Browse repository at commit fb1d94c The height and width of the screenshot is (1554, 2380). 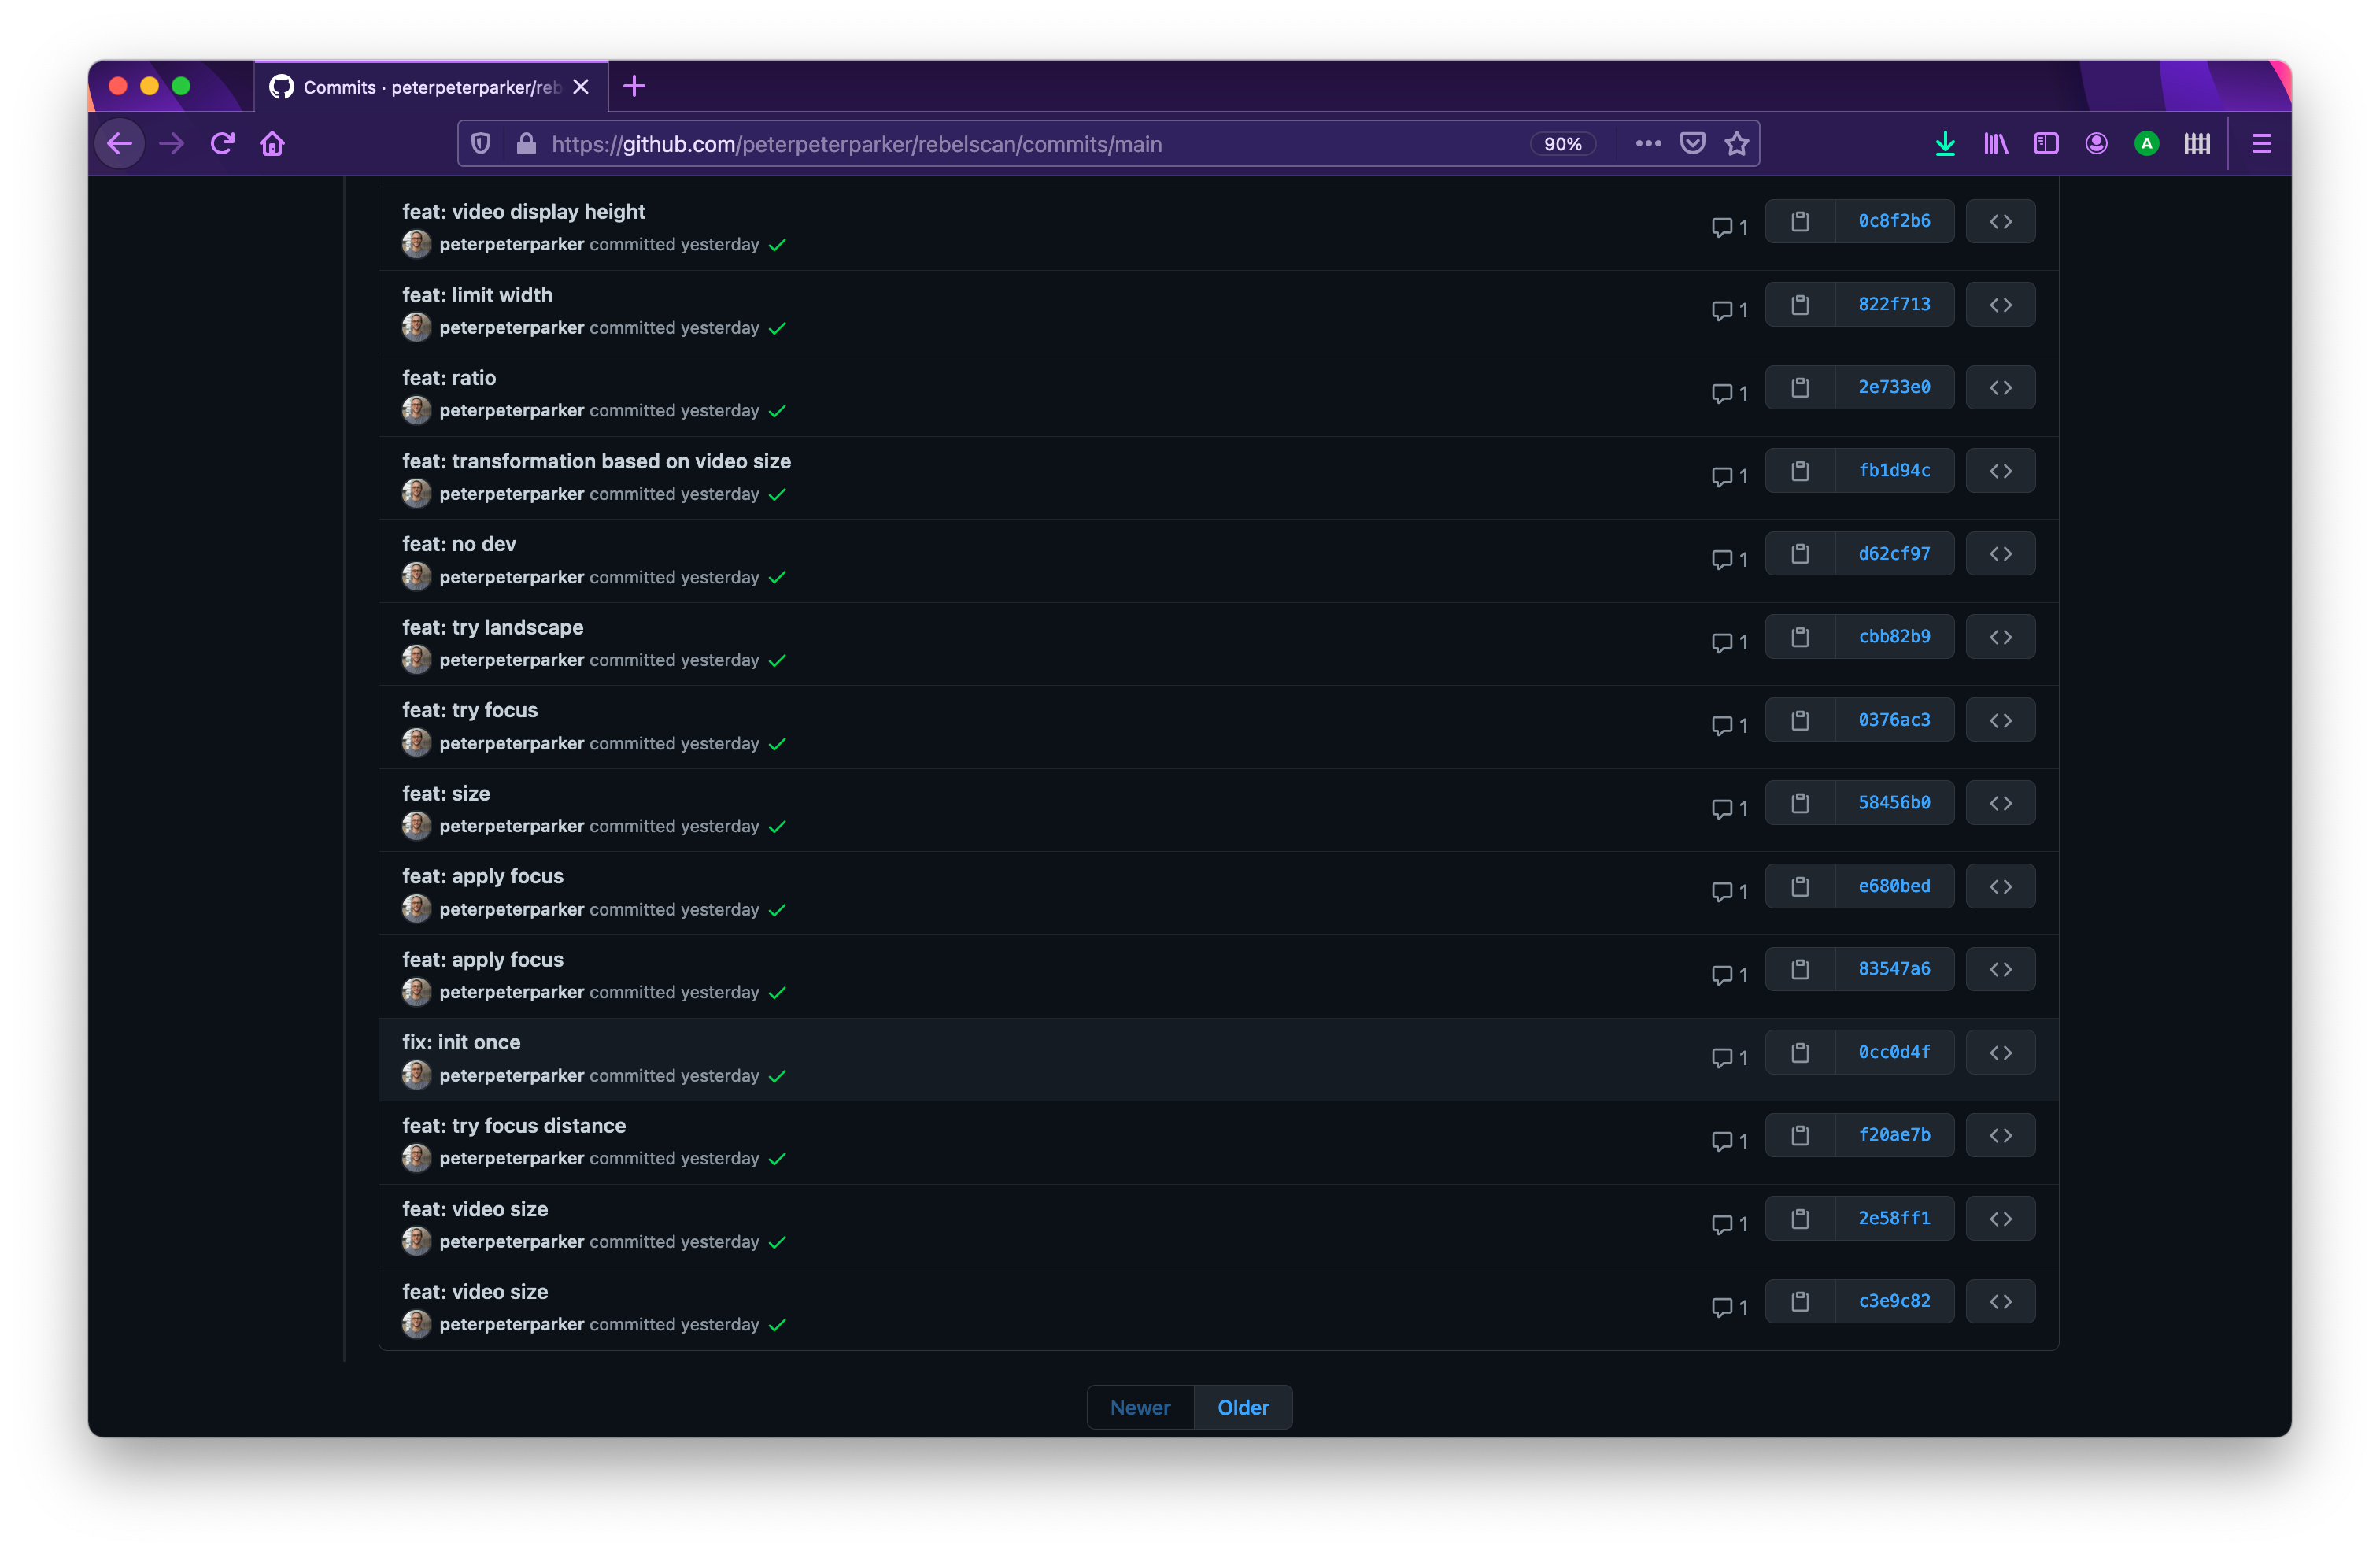[x=2000, y=471]
